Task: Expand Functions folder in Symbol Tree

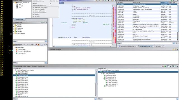Action: [x=14, y=28]
